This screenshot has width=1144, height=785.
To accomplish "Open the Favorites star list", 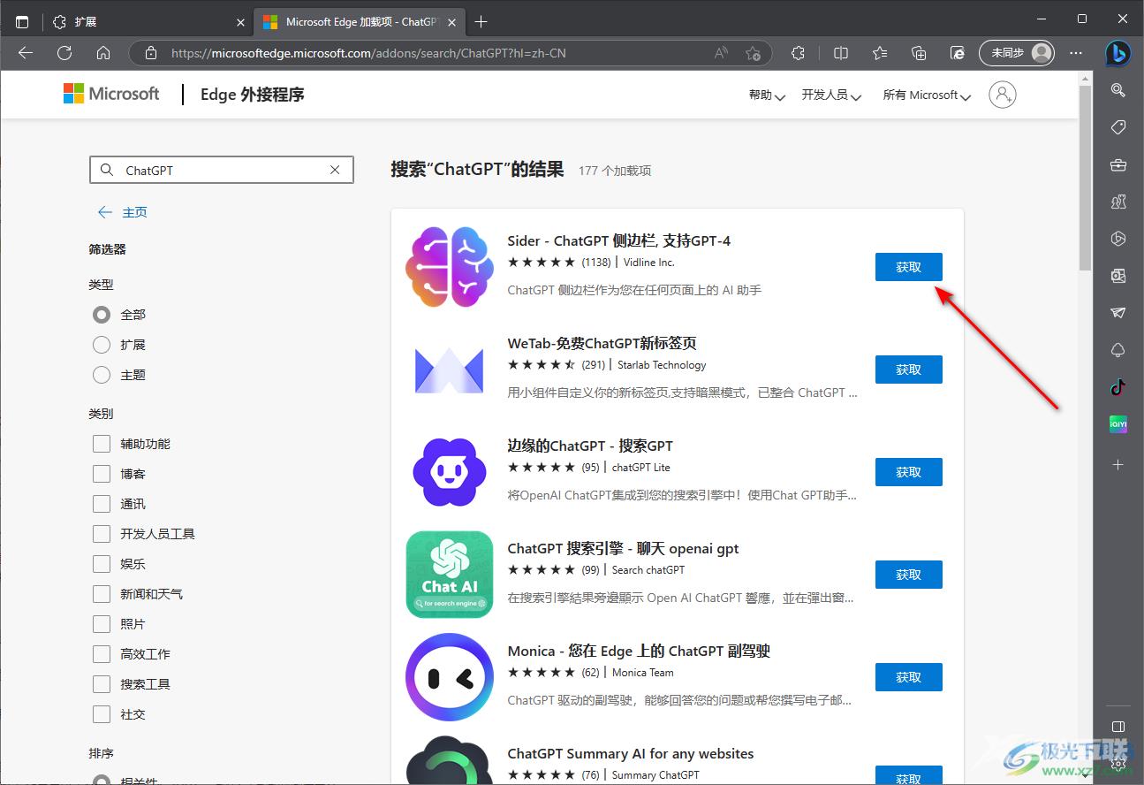I will coord(880,53).
